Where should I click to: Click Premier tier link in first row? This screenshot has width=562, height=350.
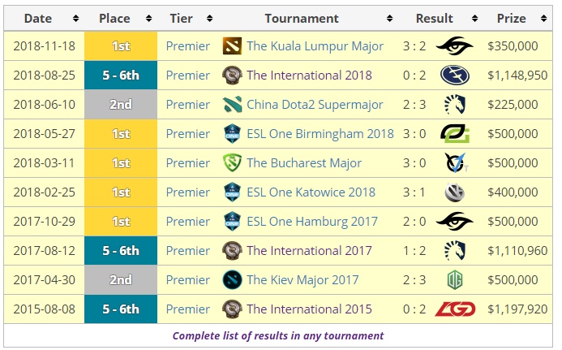pyautogui.click(x=188, y=46)
